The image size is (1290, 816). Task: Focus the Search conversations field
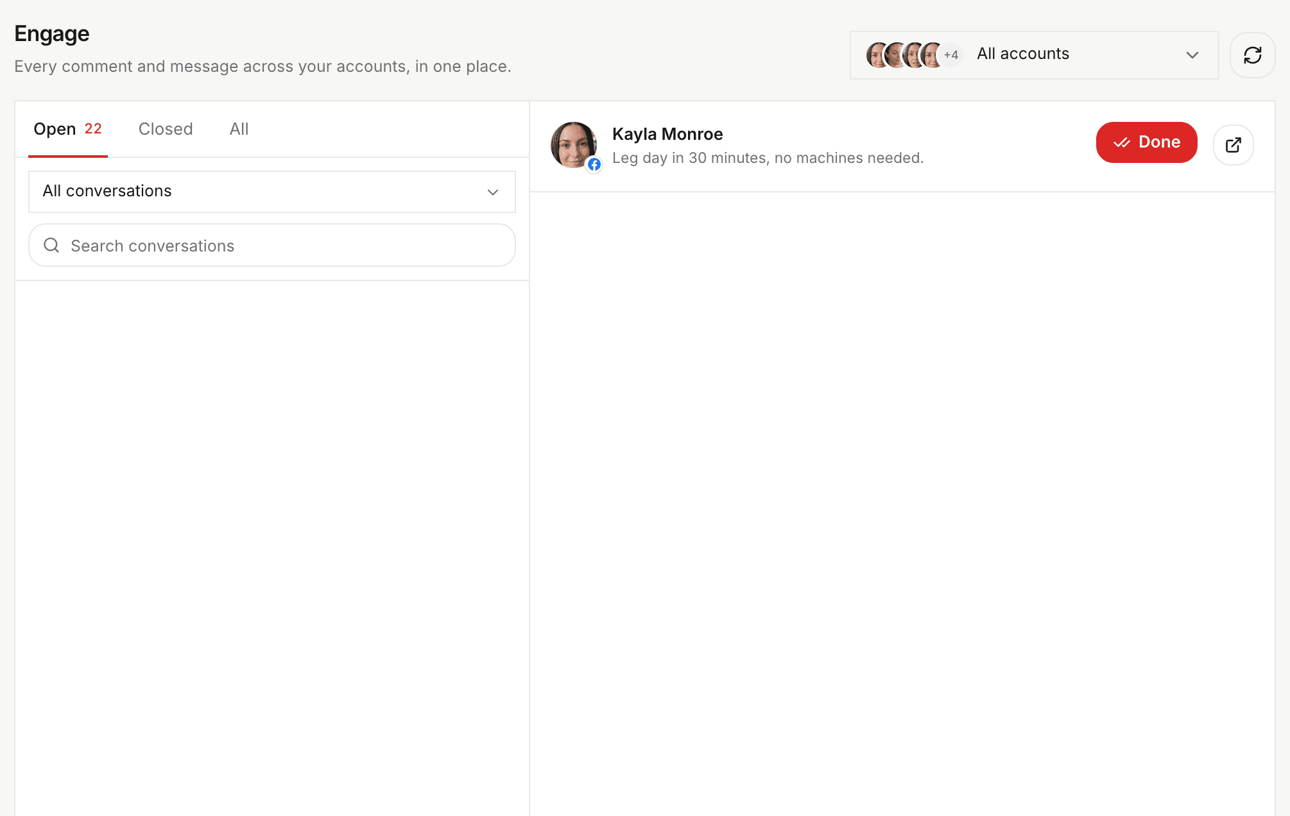coord(272,245)
